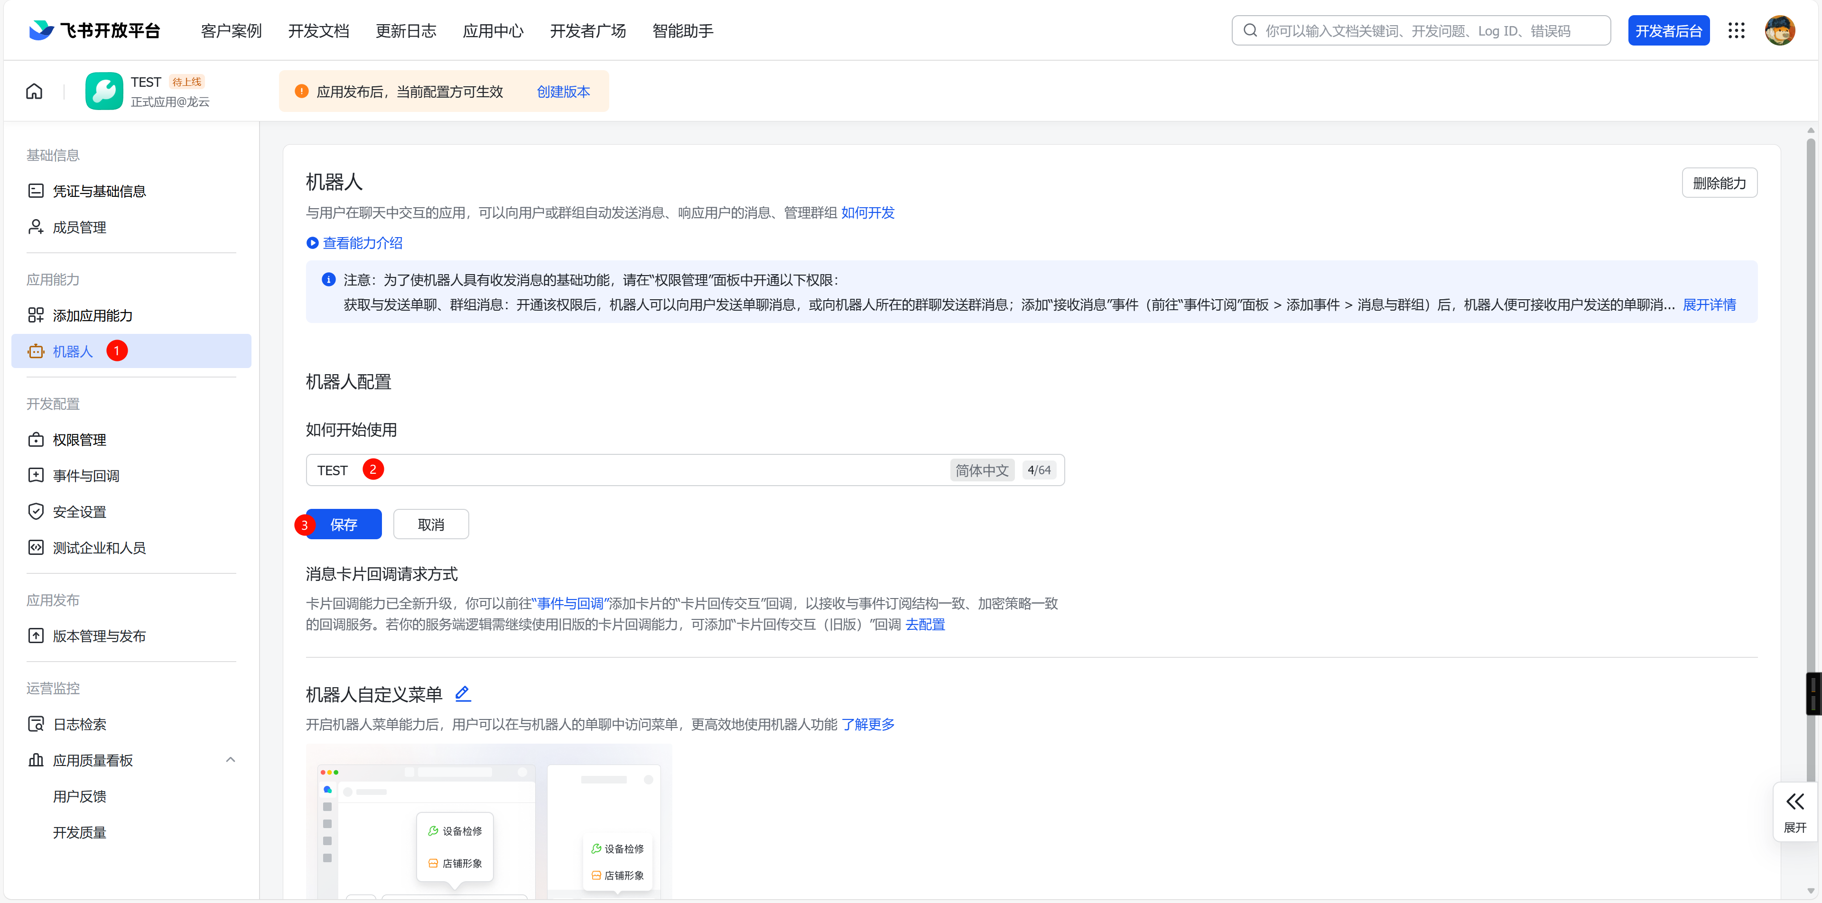This screenshot has height=903, width=1822.
Task: Click 创建版本 link in banner
Action: click(563, 92)
